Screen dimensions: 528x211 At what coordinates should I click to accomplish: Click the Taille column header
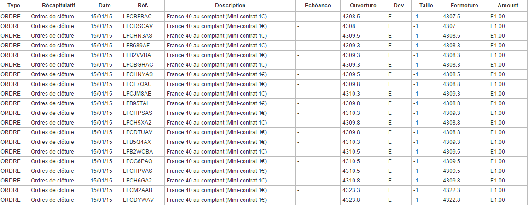pyautogui.click(x=426, y=6)
